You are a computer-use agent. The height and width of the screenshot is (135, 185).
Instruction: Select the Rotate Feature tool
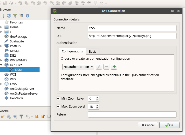(21, 3)
